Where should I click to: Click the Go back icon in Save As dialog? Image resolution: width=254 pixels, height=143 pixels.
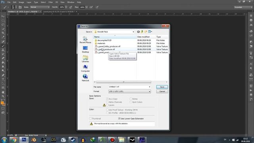click(x=139, y=32)
